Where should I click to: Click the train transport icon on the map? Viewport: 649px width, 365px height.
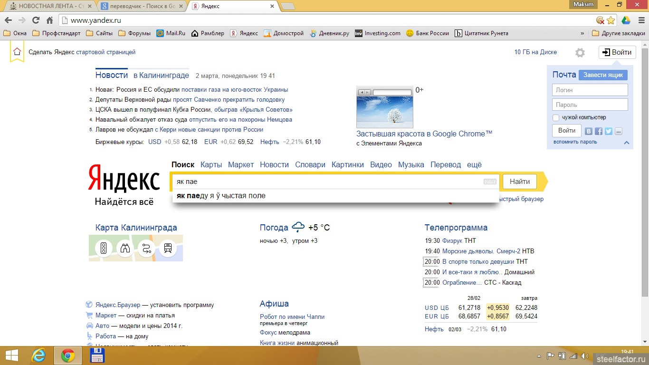click(168, 248)
